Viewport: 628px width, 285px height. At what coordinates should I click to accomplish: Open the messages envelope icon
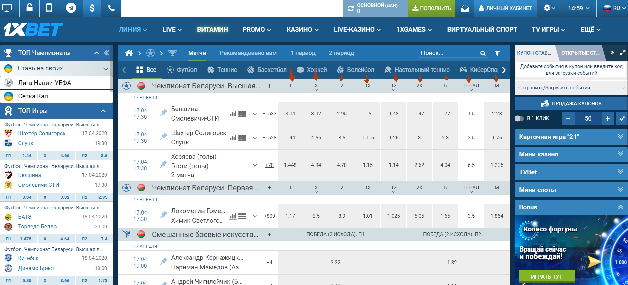coord(465,8)
